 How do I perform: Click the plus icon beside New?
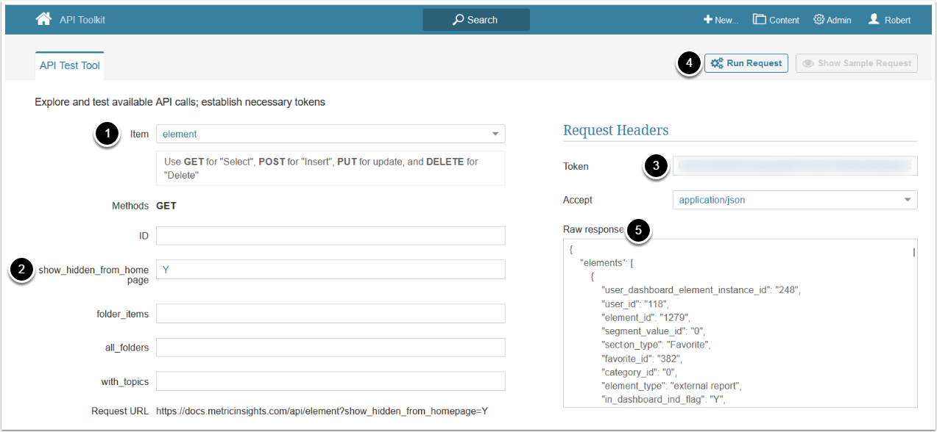(708, 20)
